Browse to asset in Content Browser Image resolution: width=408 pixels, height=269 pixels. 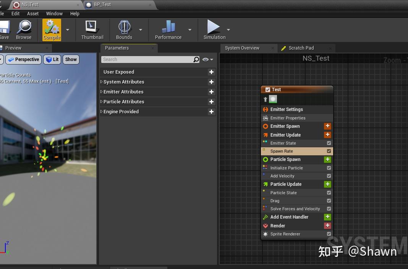(24, 30)
